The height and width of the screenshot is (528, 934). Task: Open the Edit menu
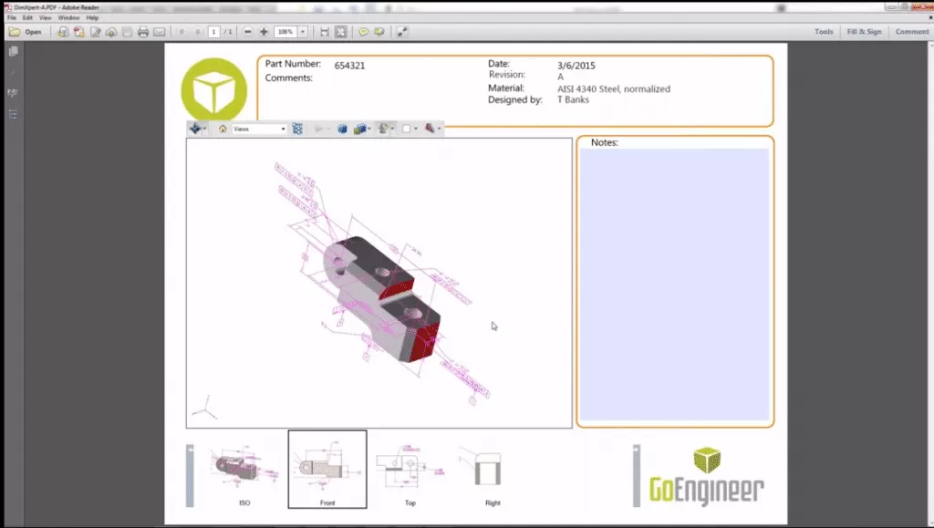27,18
